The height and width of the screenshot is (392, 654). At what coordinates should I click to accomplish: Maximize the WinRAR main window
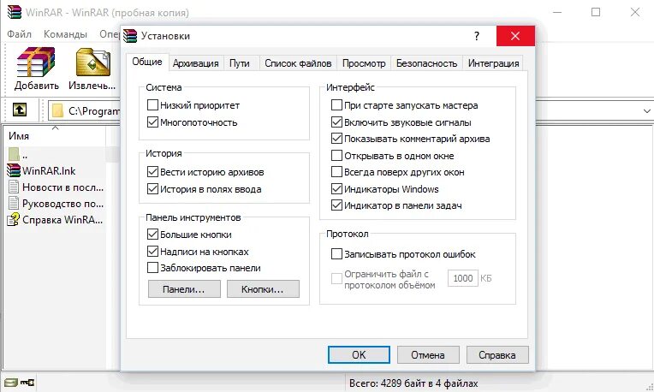pos(596,12)
